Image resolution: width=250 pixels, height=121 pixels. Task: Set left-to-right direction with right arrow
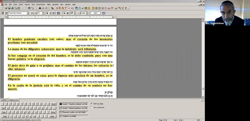pos(64,13)
